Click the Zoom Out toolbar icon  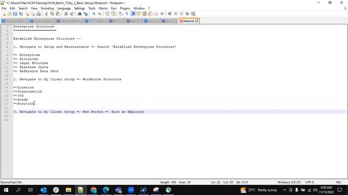click(x=99, y=14)
